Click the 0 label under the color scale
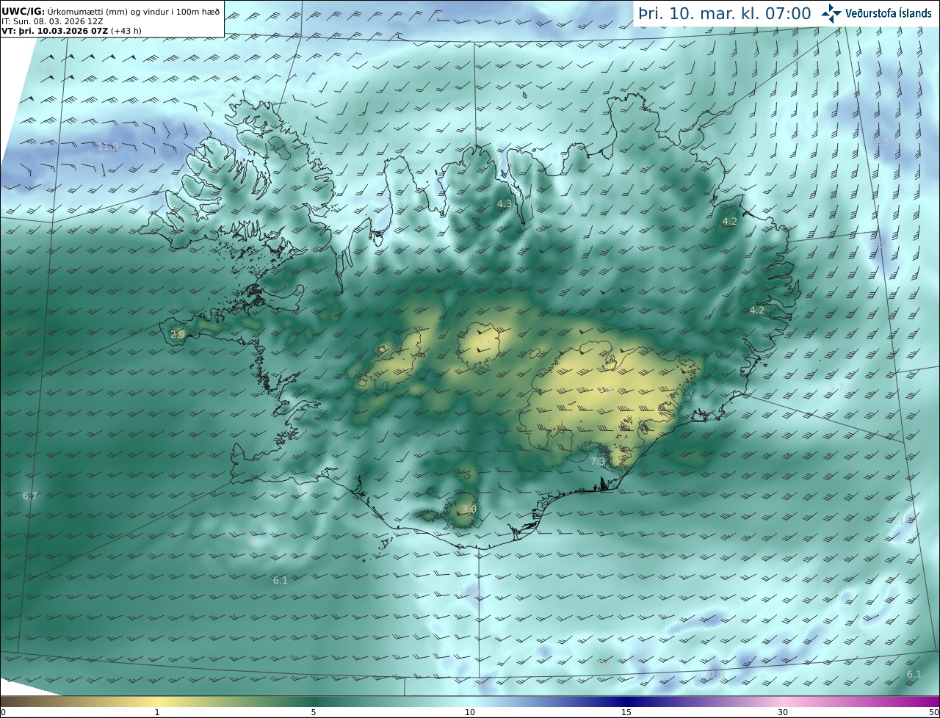 click(x=3, y=712)
